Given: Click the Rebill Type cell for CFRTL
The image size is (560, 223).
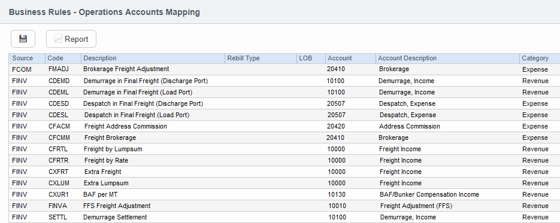Looking at the screenshot, I should click(x=261, y=149).
